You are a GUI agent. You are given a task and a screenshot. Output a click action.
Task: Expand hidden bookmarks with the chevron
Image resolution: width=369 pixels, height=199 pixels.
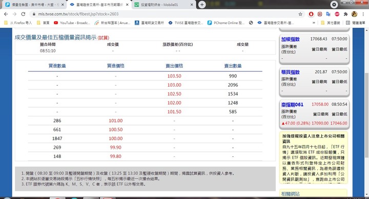click(x=314, y=23)
